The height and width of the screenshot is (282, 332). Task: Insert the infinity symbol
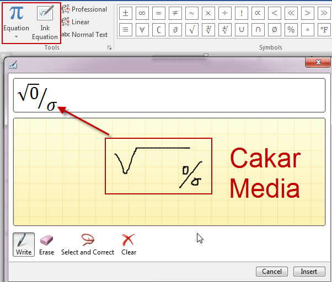142,13
